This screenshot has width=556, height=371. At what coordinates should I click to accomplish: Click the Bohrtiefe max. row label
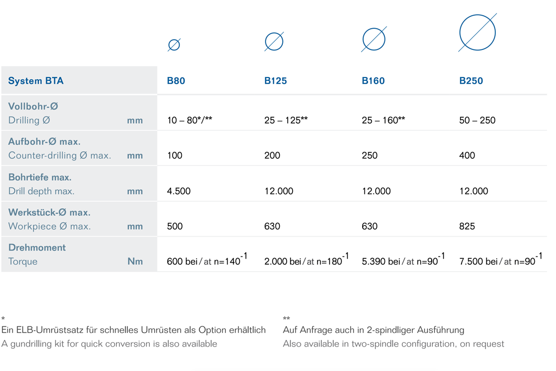click(79, 184)
